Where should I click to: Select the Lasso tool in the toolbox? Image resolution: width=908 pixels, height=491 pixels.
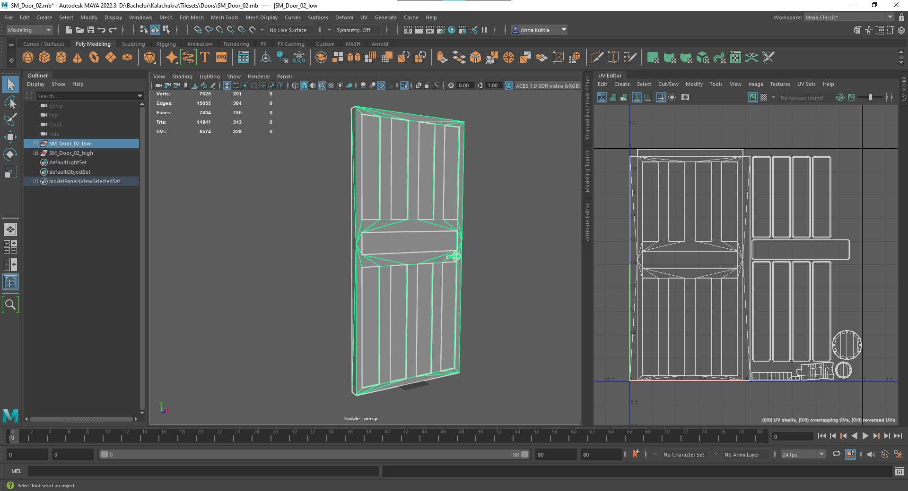[10, 102]
